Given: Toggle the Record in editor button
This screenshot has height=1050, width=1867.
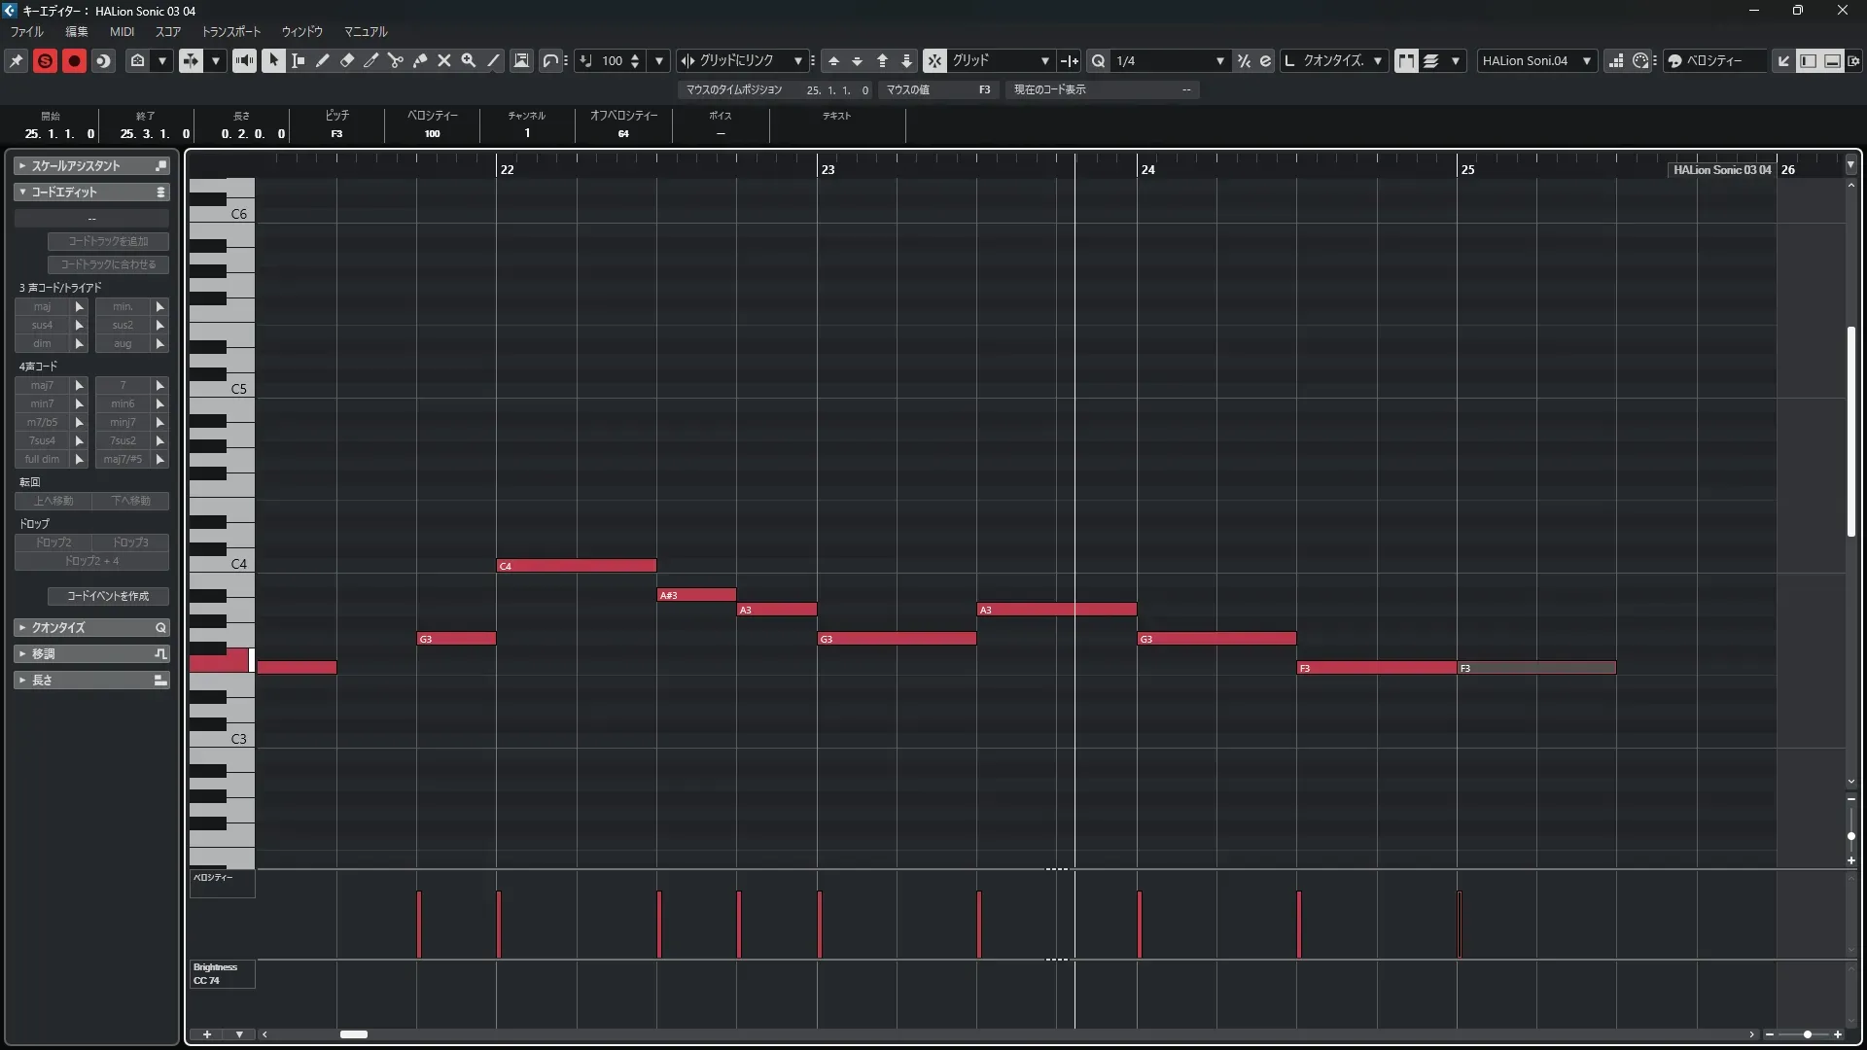Looking at the screenshot, I should pyautogui.click(x=74, y=60).
